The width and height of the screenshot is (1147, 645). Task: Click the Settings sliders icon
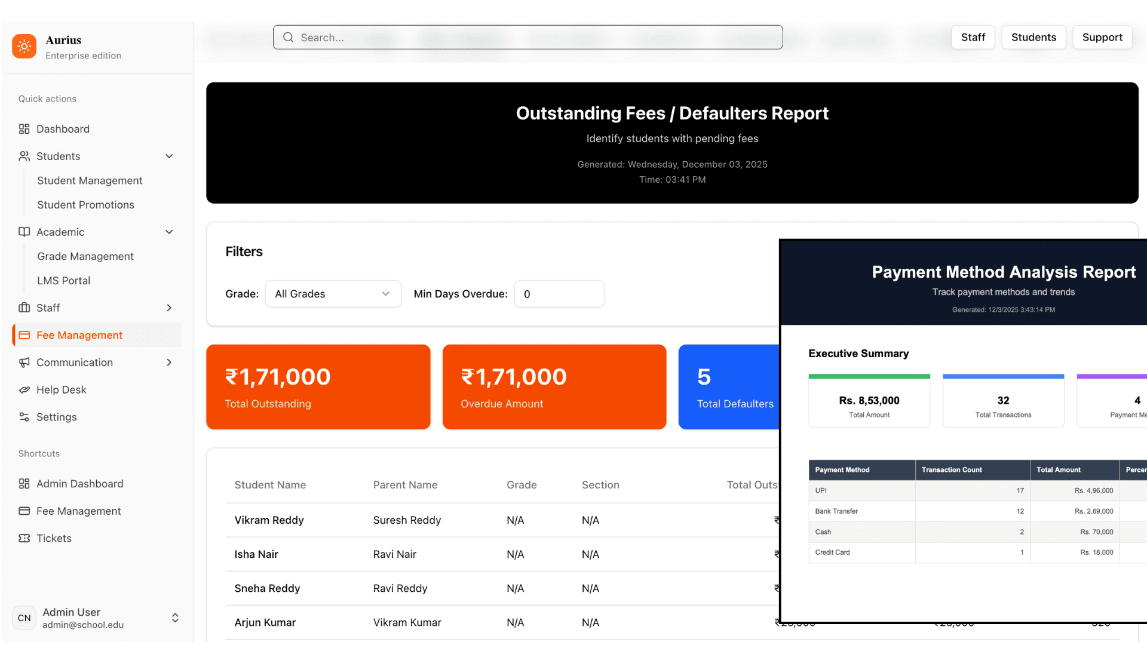click(x=24, y=417)
